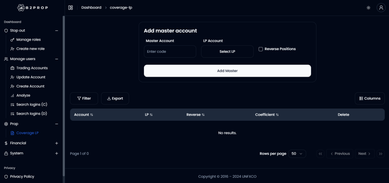Click the Export button
The image size is (389, 183).
click(x=115, y=98)
